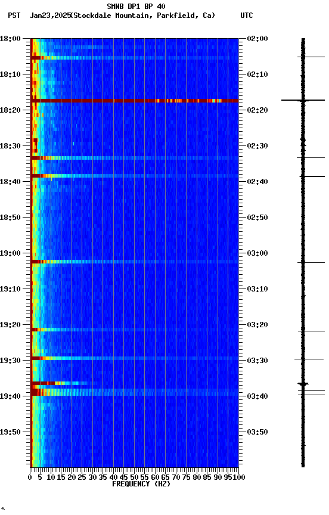Screen dimensions: 329x515
Task: Click the 18:30 PST time label
Action: 10,146
